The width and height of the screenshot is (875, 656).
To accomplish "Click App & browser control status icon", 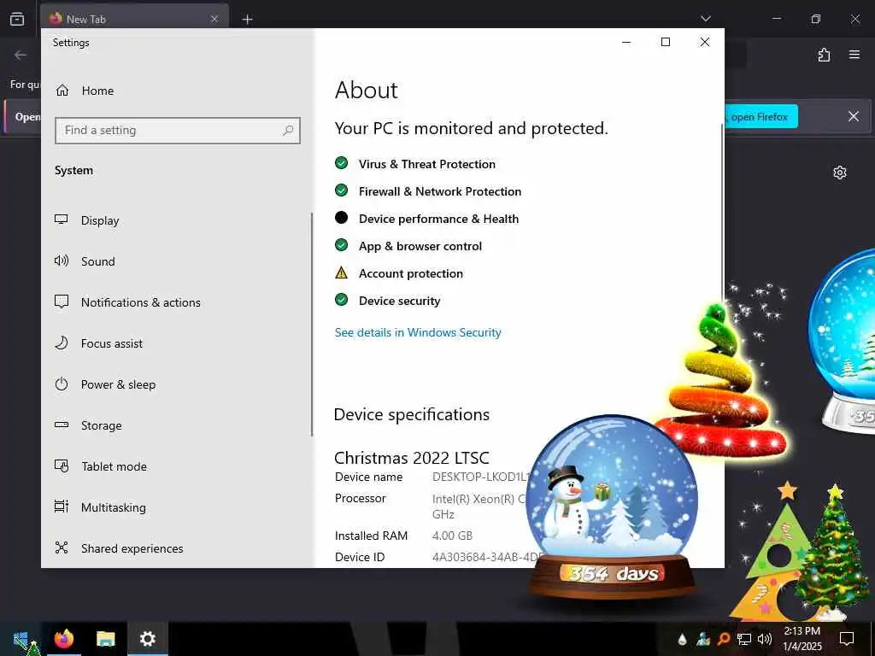I will (342, 245).
